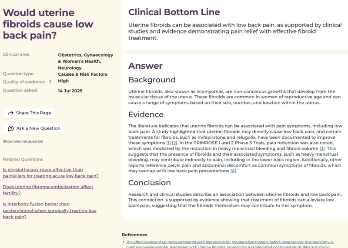Screen dimensions: 348x248
Task: Click the page title about uterine fibroids
Action: tap(48, 24)
